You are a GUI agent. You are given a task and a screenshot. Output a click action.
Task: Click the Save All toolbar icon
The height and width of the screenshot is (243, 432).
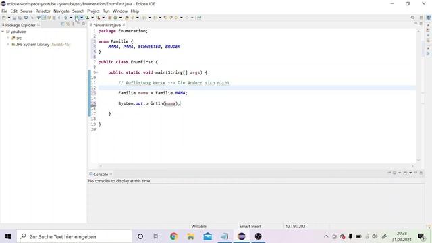tap(20, 18)
